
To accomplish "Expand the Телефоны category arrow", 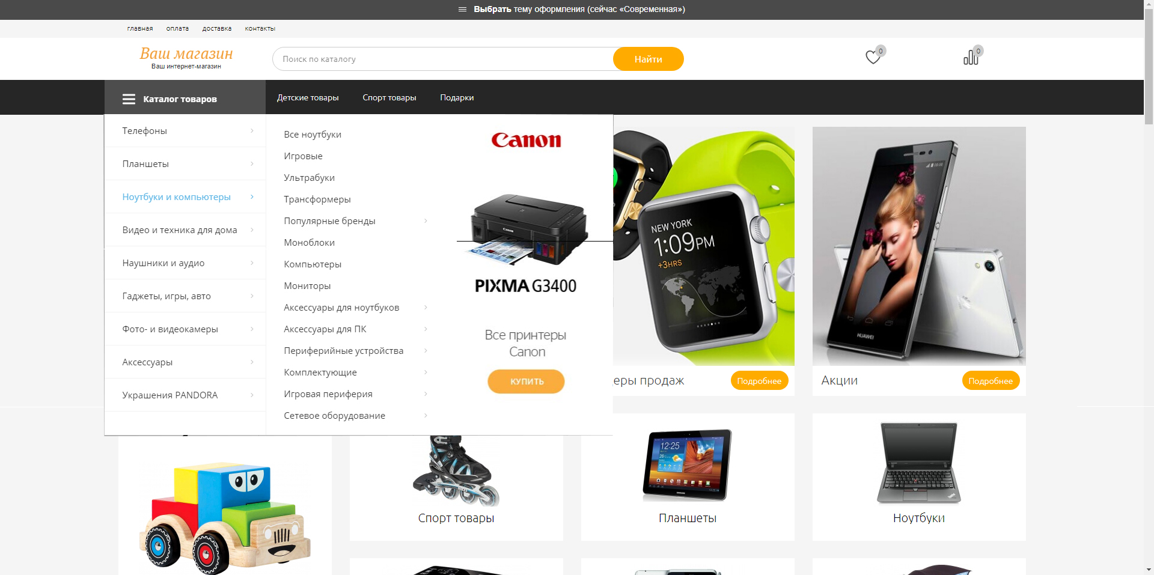I will pyautogui.click(x=252, y=130).
